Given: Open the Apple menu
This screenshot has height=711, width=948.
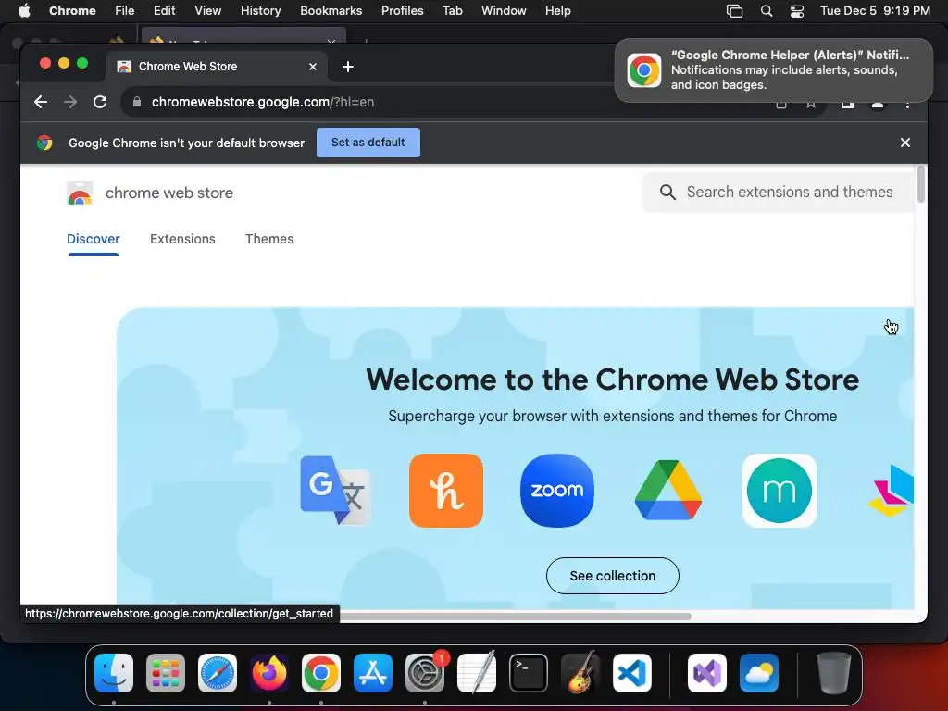Looking at the screenshot, I should tap(24, 11).
